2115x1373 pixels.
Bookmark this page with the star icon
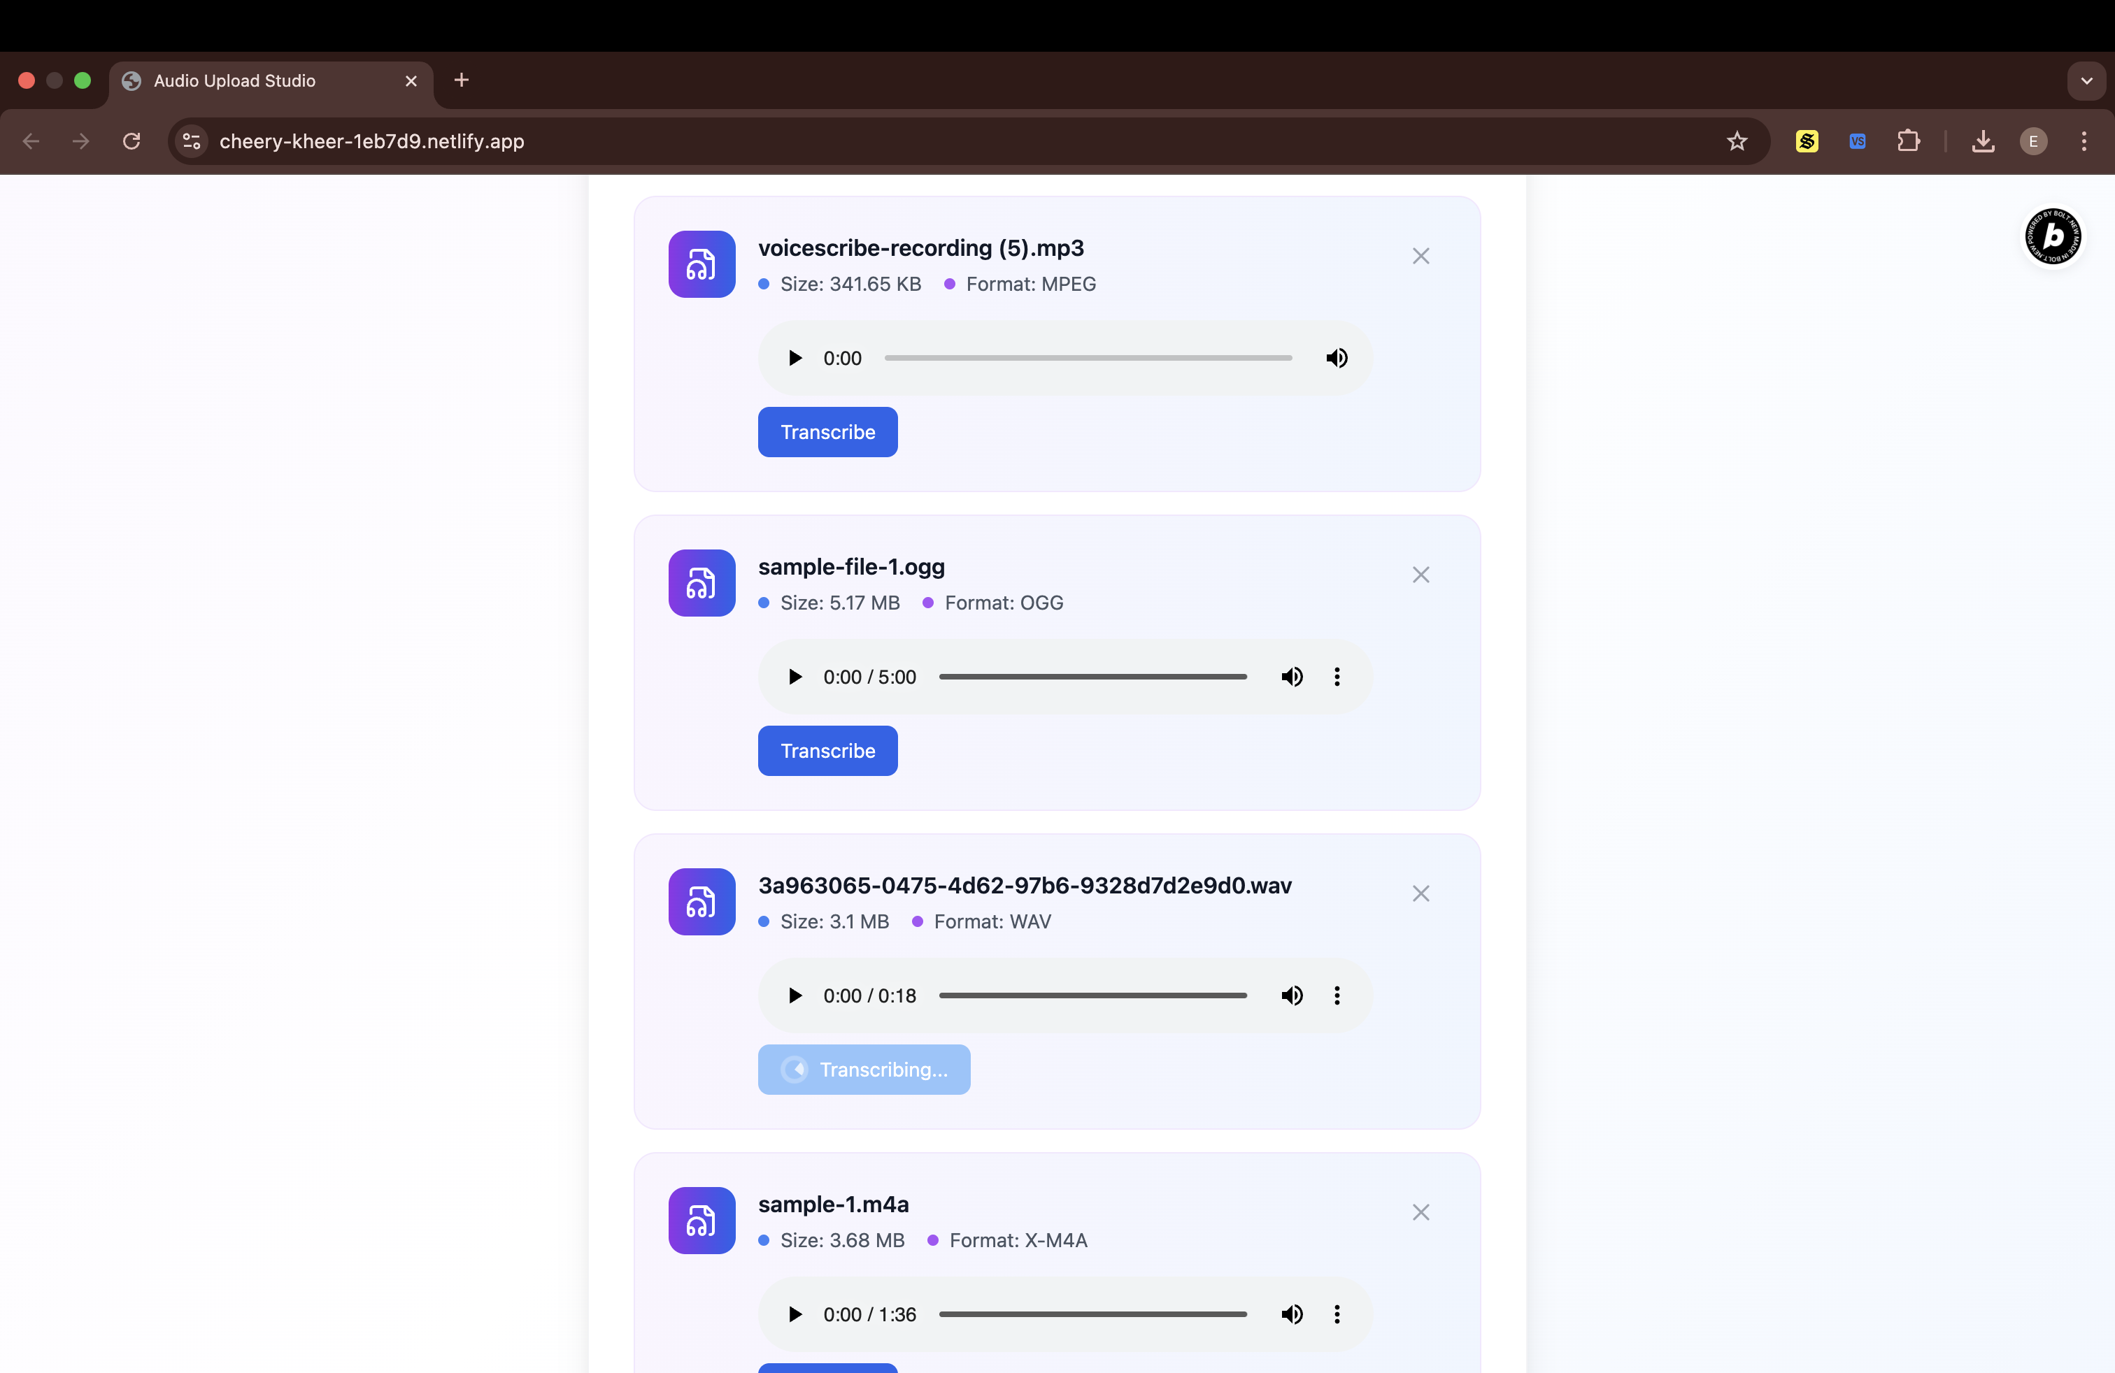(1737, 141)
